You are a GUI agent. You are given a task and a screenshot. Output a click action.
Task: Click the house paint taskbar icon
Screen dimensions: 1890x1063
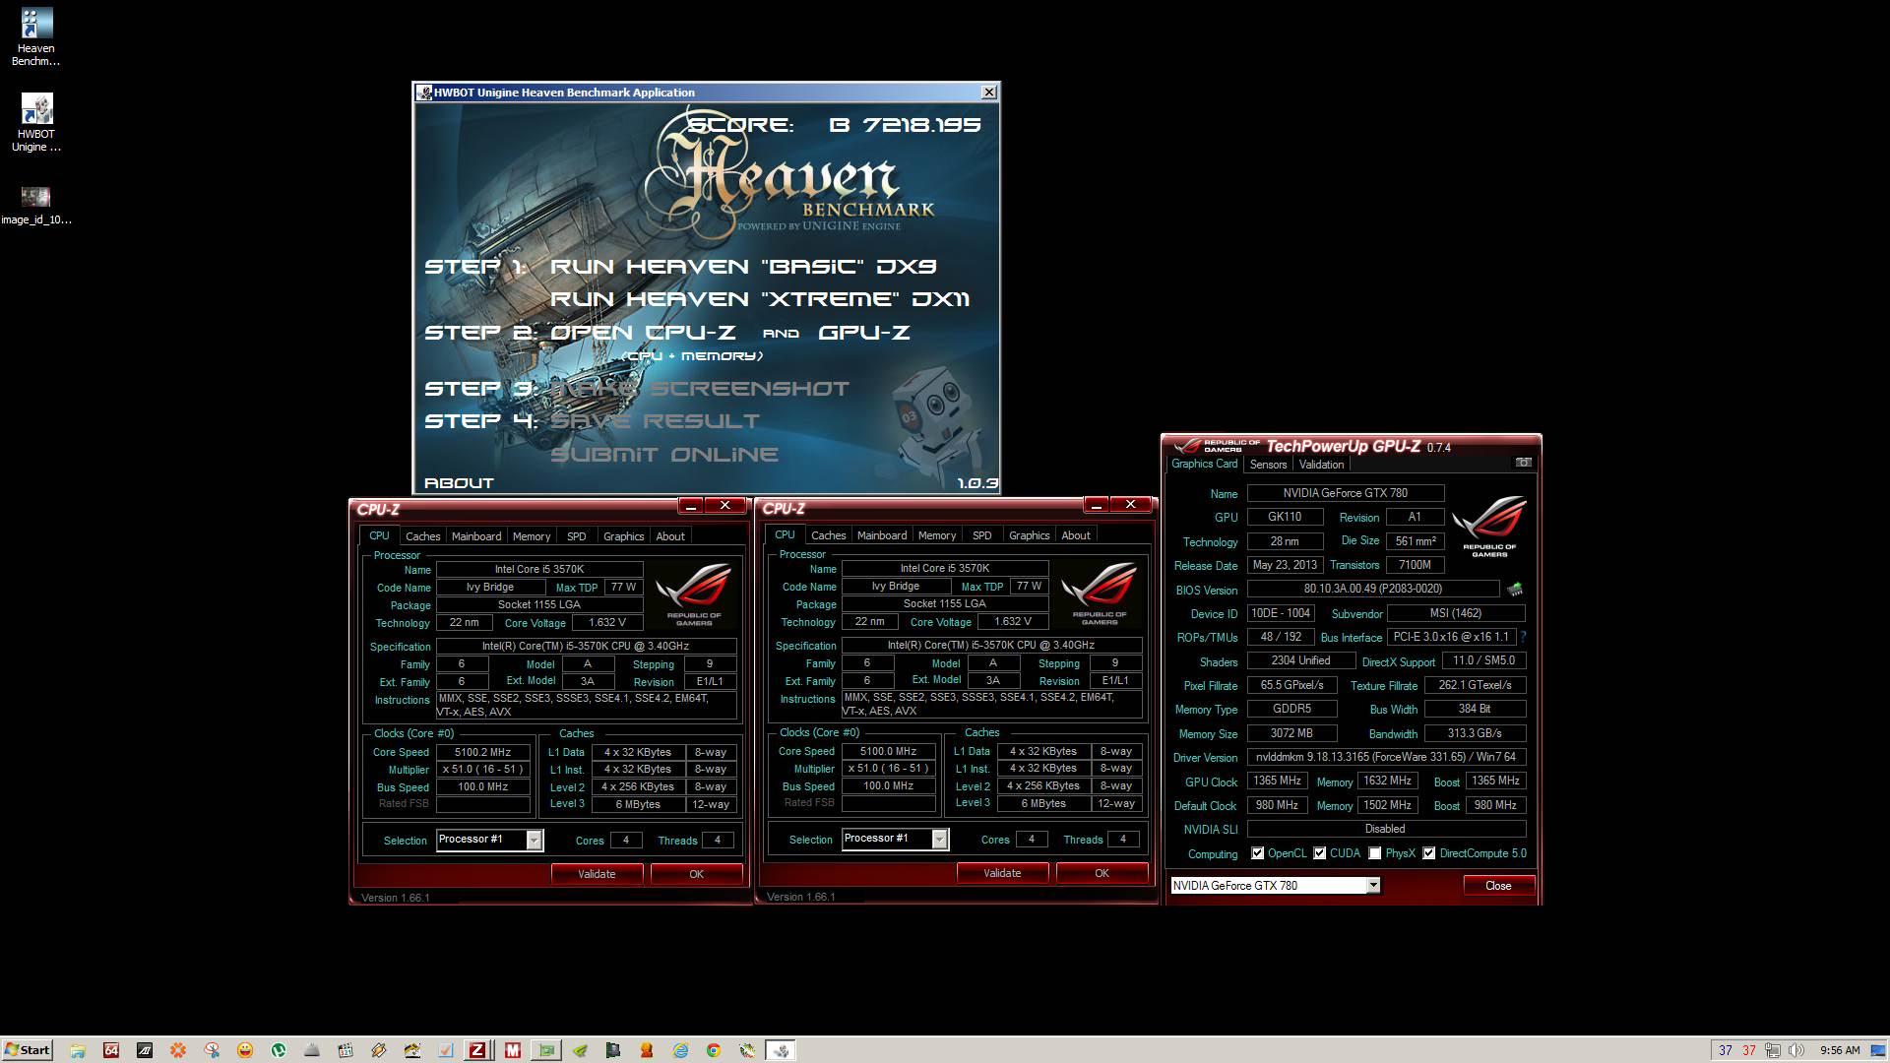(412, 1050)
